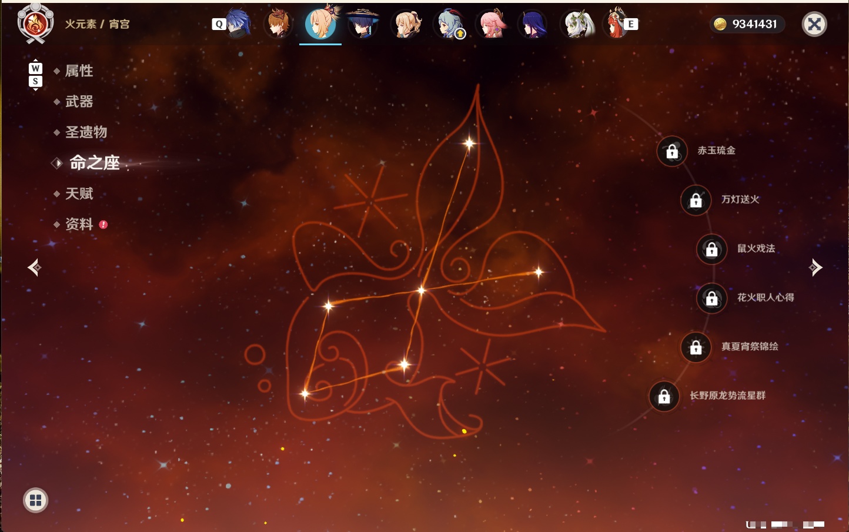Open the 属性 attributes menu
The height and width of the screenshot is (532, 849).
[x=79, y=71]
